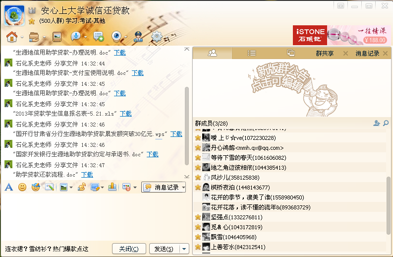Expand the send button options arrow
The width and height of the screenshot is (393, 257).
point(184,249)
